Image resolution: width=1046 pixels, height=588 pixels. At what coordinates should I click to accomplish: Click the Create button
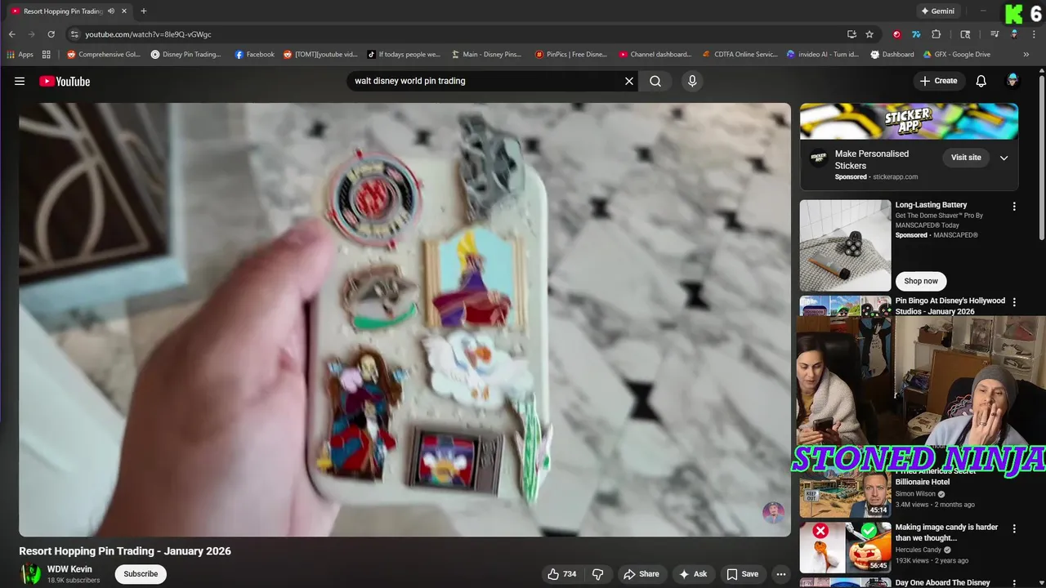click(938, 81)
